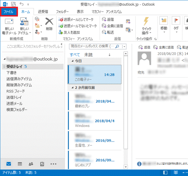Viewport: 188px width, 176px height.
Task: Click message list scrollbar up arrow
Action: pos(126,54)
